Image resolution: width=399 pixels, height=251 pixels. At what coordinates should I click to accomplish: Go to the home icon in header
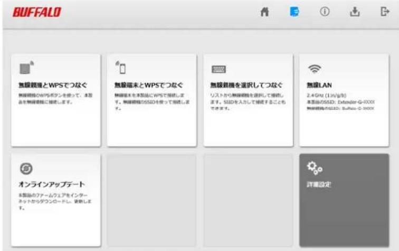264,12
